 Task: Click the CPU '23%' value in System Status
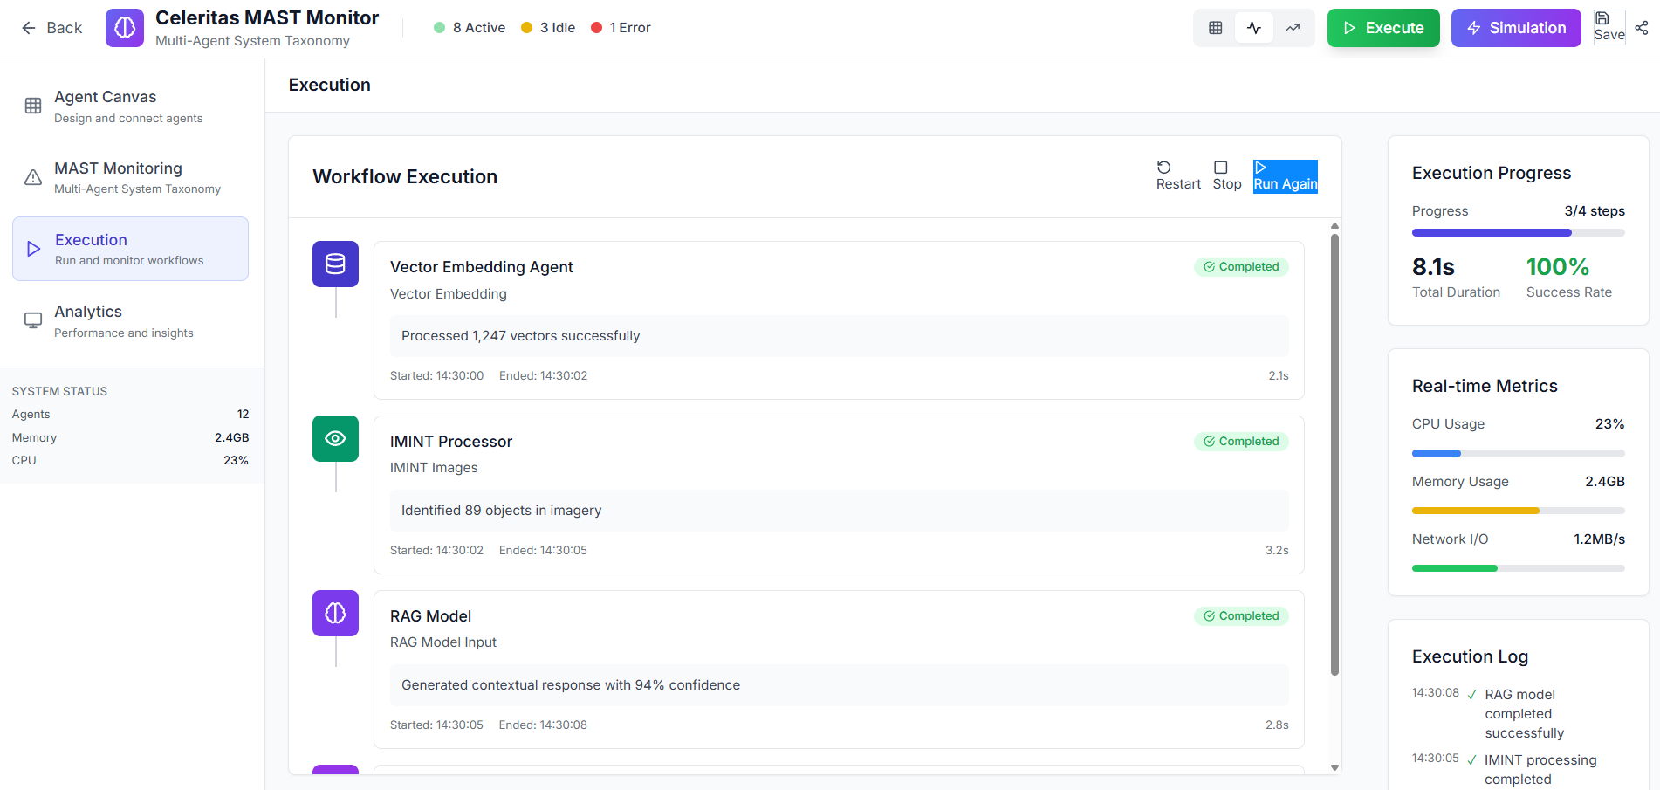(x=236, y=461)
